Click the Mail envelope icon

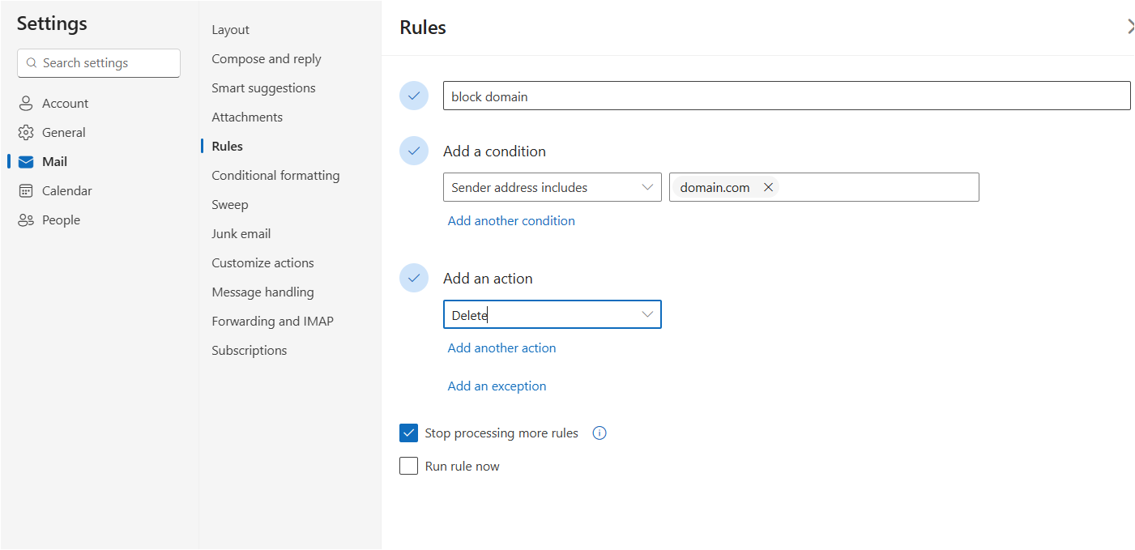coord(26,162)
